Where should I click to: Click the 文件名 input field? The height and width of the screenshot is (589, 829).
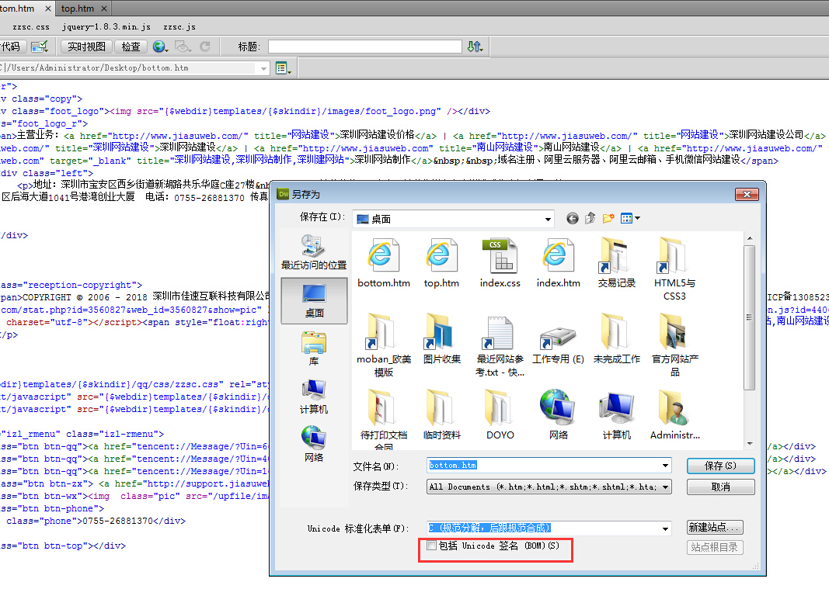(543, 466)
